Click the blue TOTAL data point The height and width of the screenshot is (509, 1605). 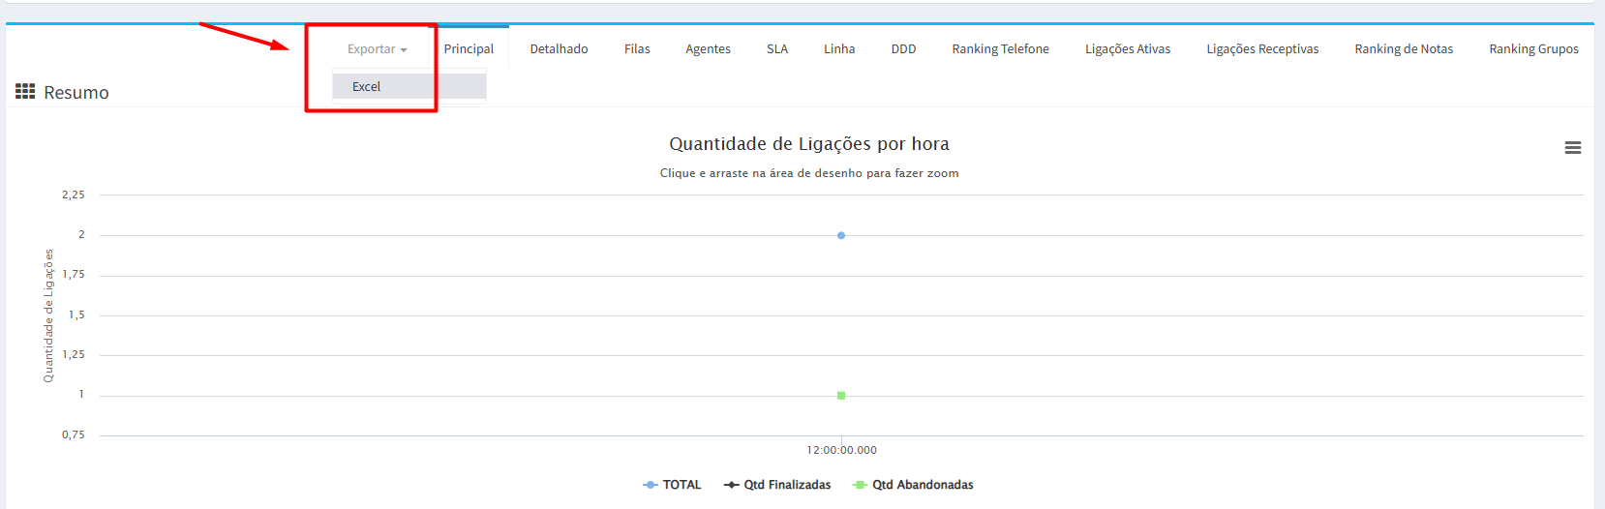(841, 235)
